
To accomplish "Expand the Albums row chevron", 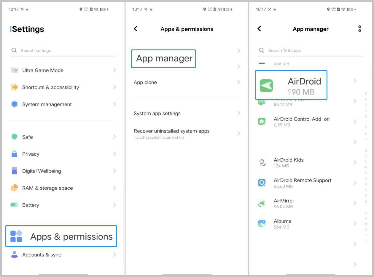I will (x=355, y=223).
